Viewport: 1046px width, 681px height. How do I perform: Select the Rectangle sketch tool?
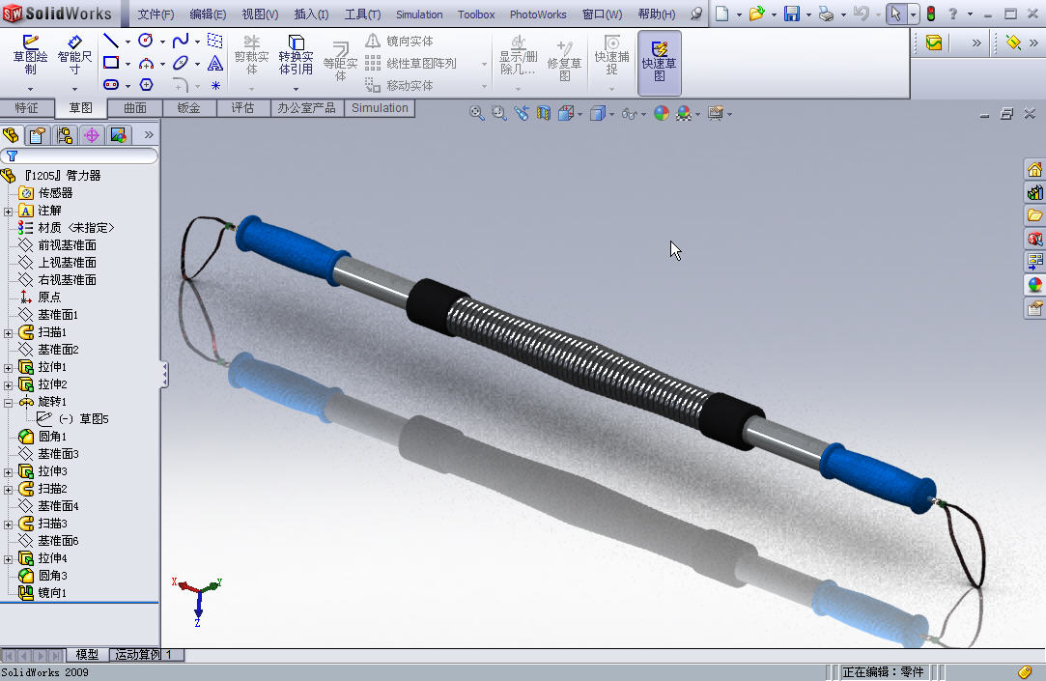click(x=111, y=64)
